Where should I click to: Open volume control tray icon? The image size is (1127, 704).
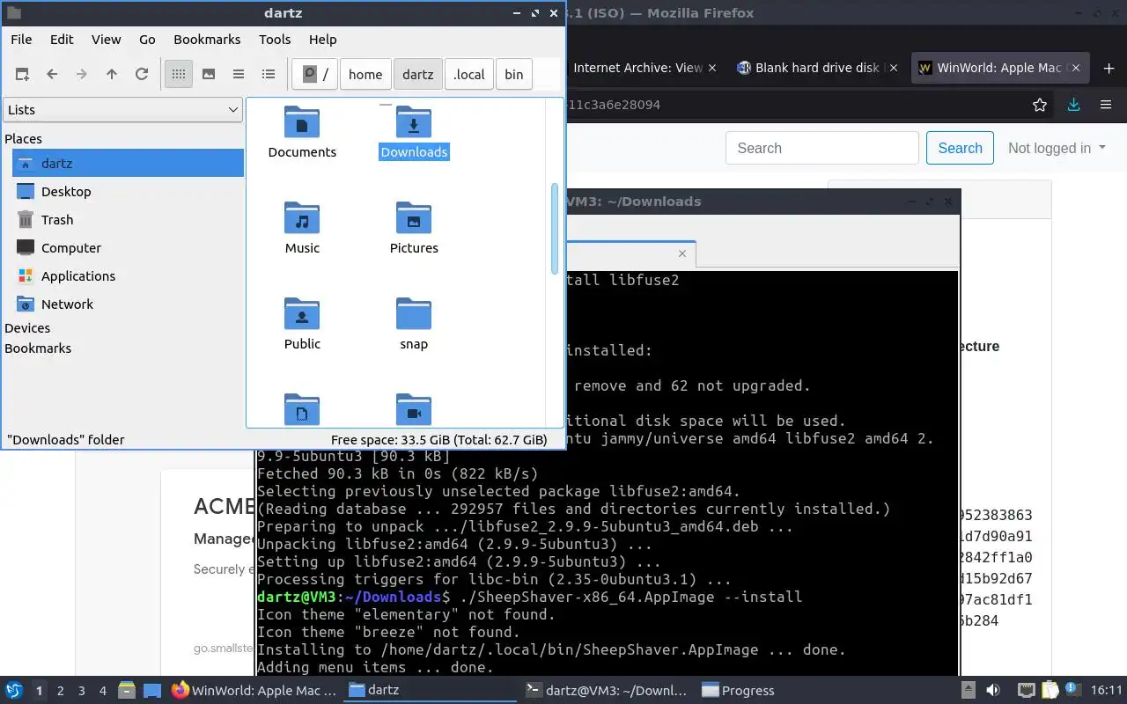click(x=993, y=691)
